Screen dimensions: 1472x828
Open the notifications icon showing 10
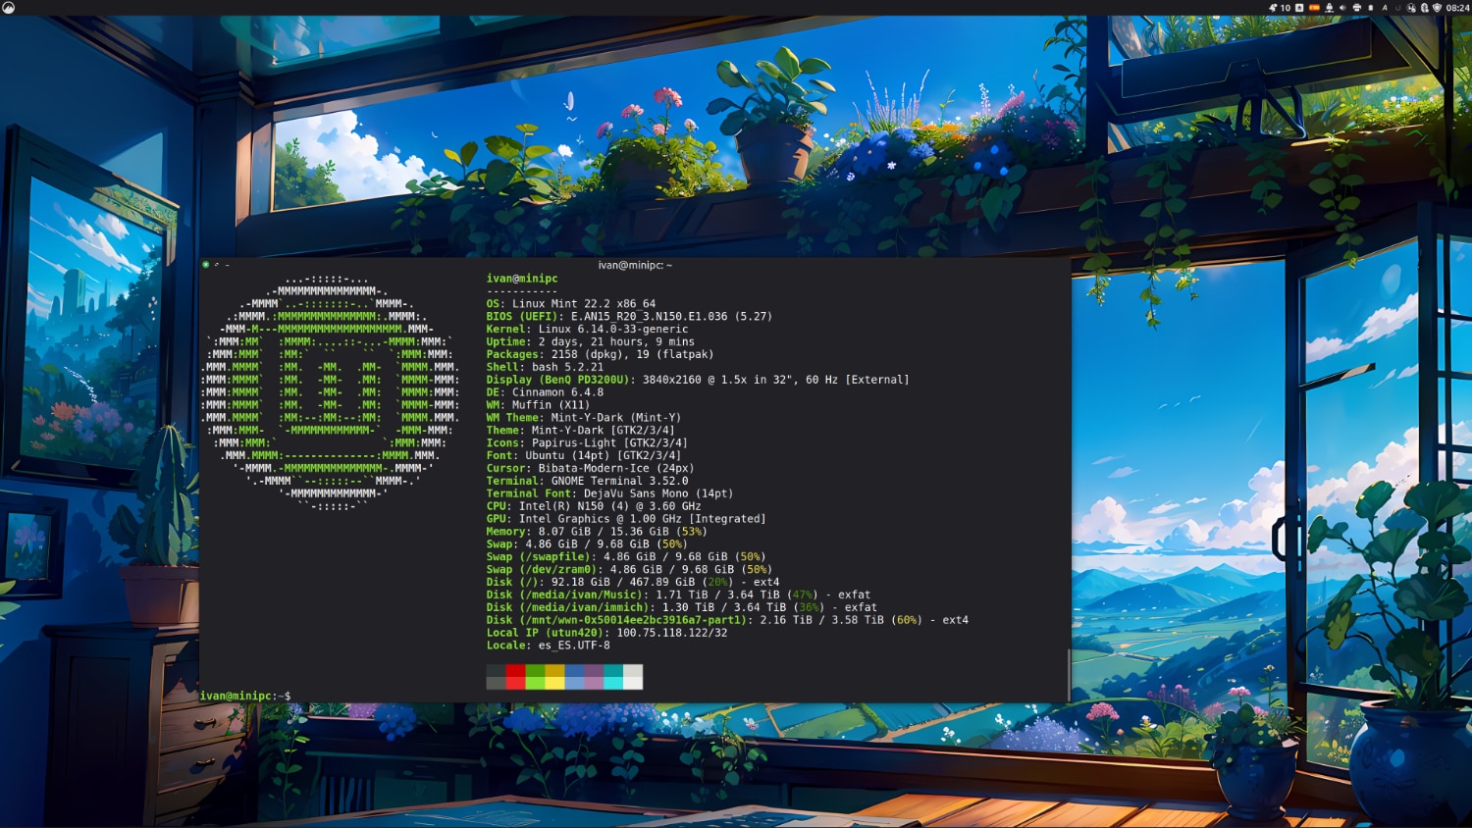[x=1280, y=8]
